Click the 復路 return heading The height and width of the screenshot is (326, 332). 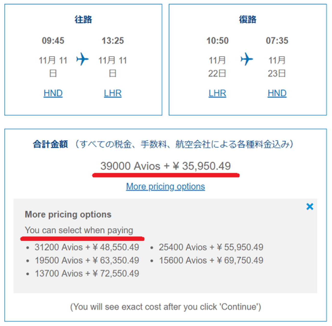pos(247,19)
